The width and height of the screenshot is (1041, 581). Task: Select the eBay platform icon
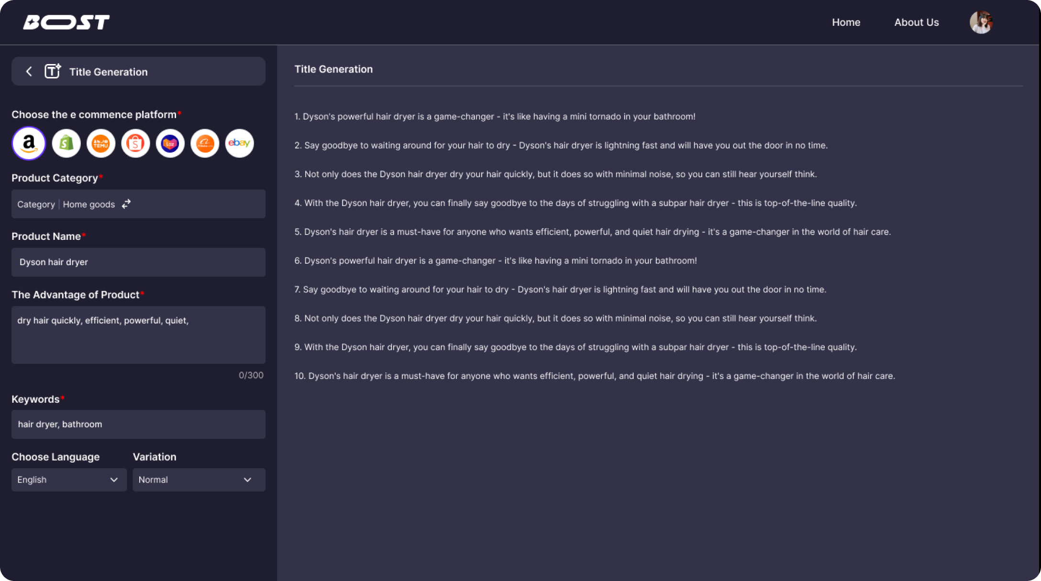tap(239, 143)
